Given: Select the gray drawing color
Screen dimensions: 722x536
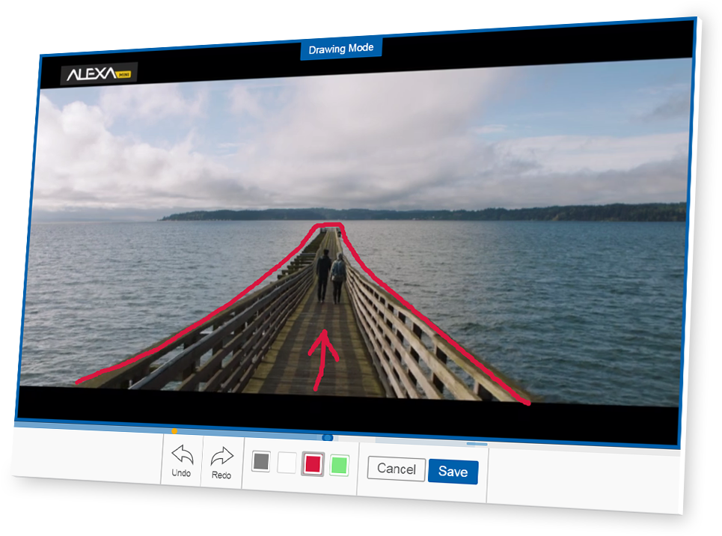Looking at the screenshot, I should (260, 461).
